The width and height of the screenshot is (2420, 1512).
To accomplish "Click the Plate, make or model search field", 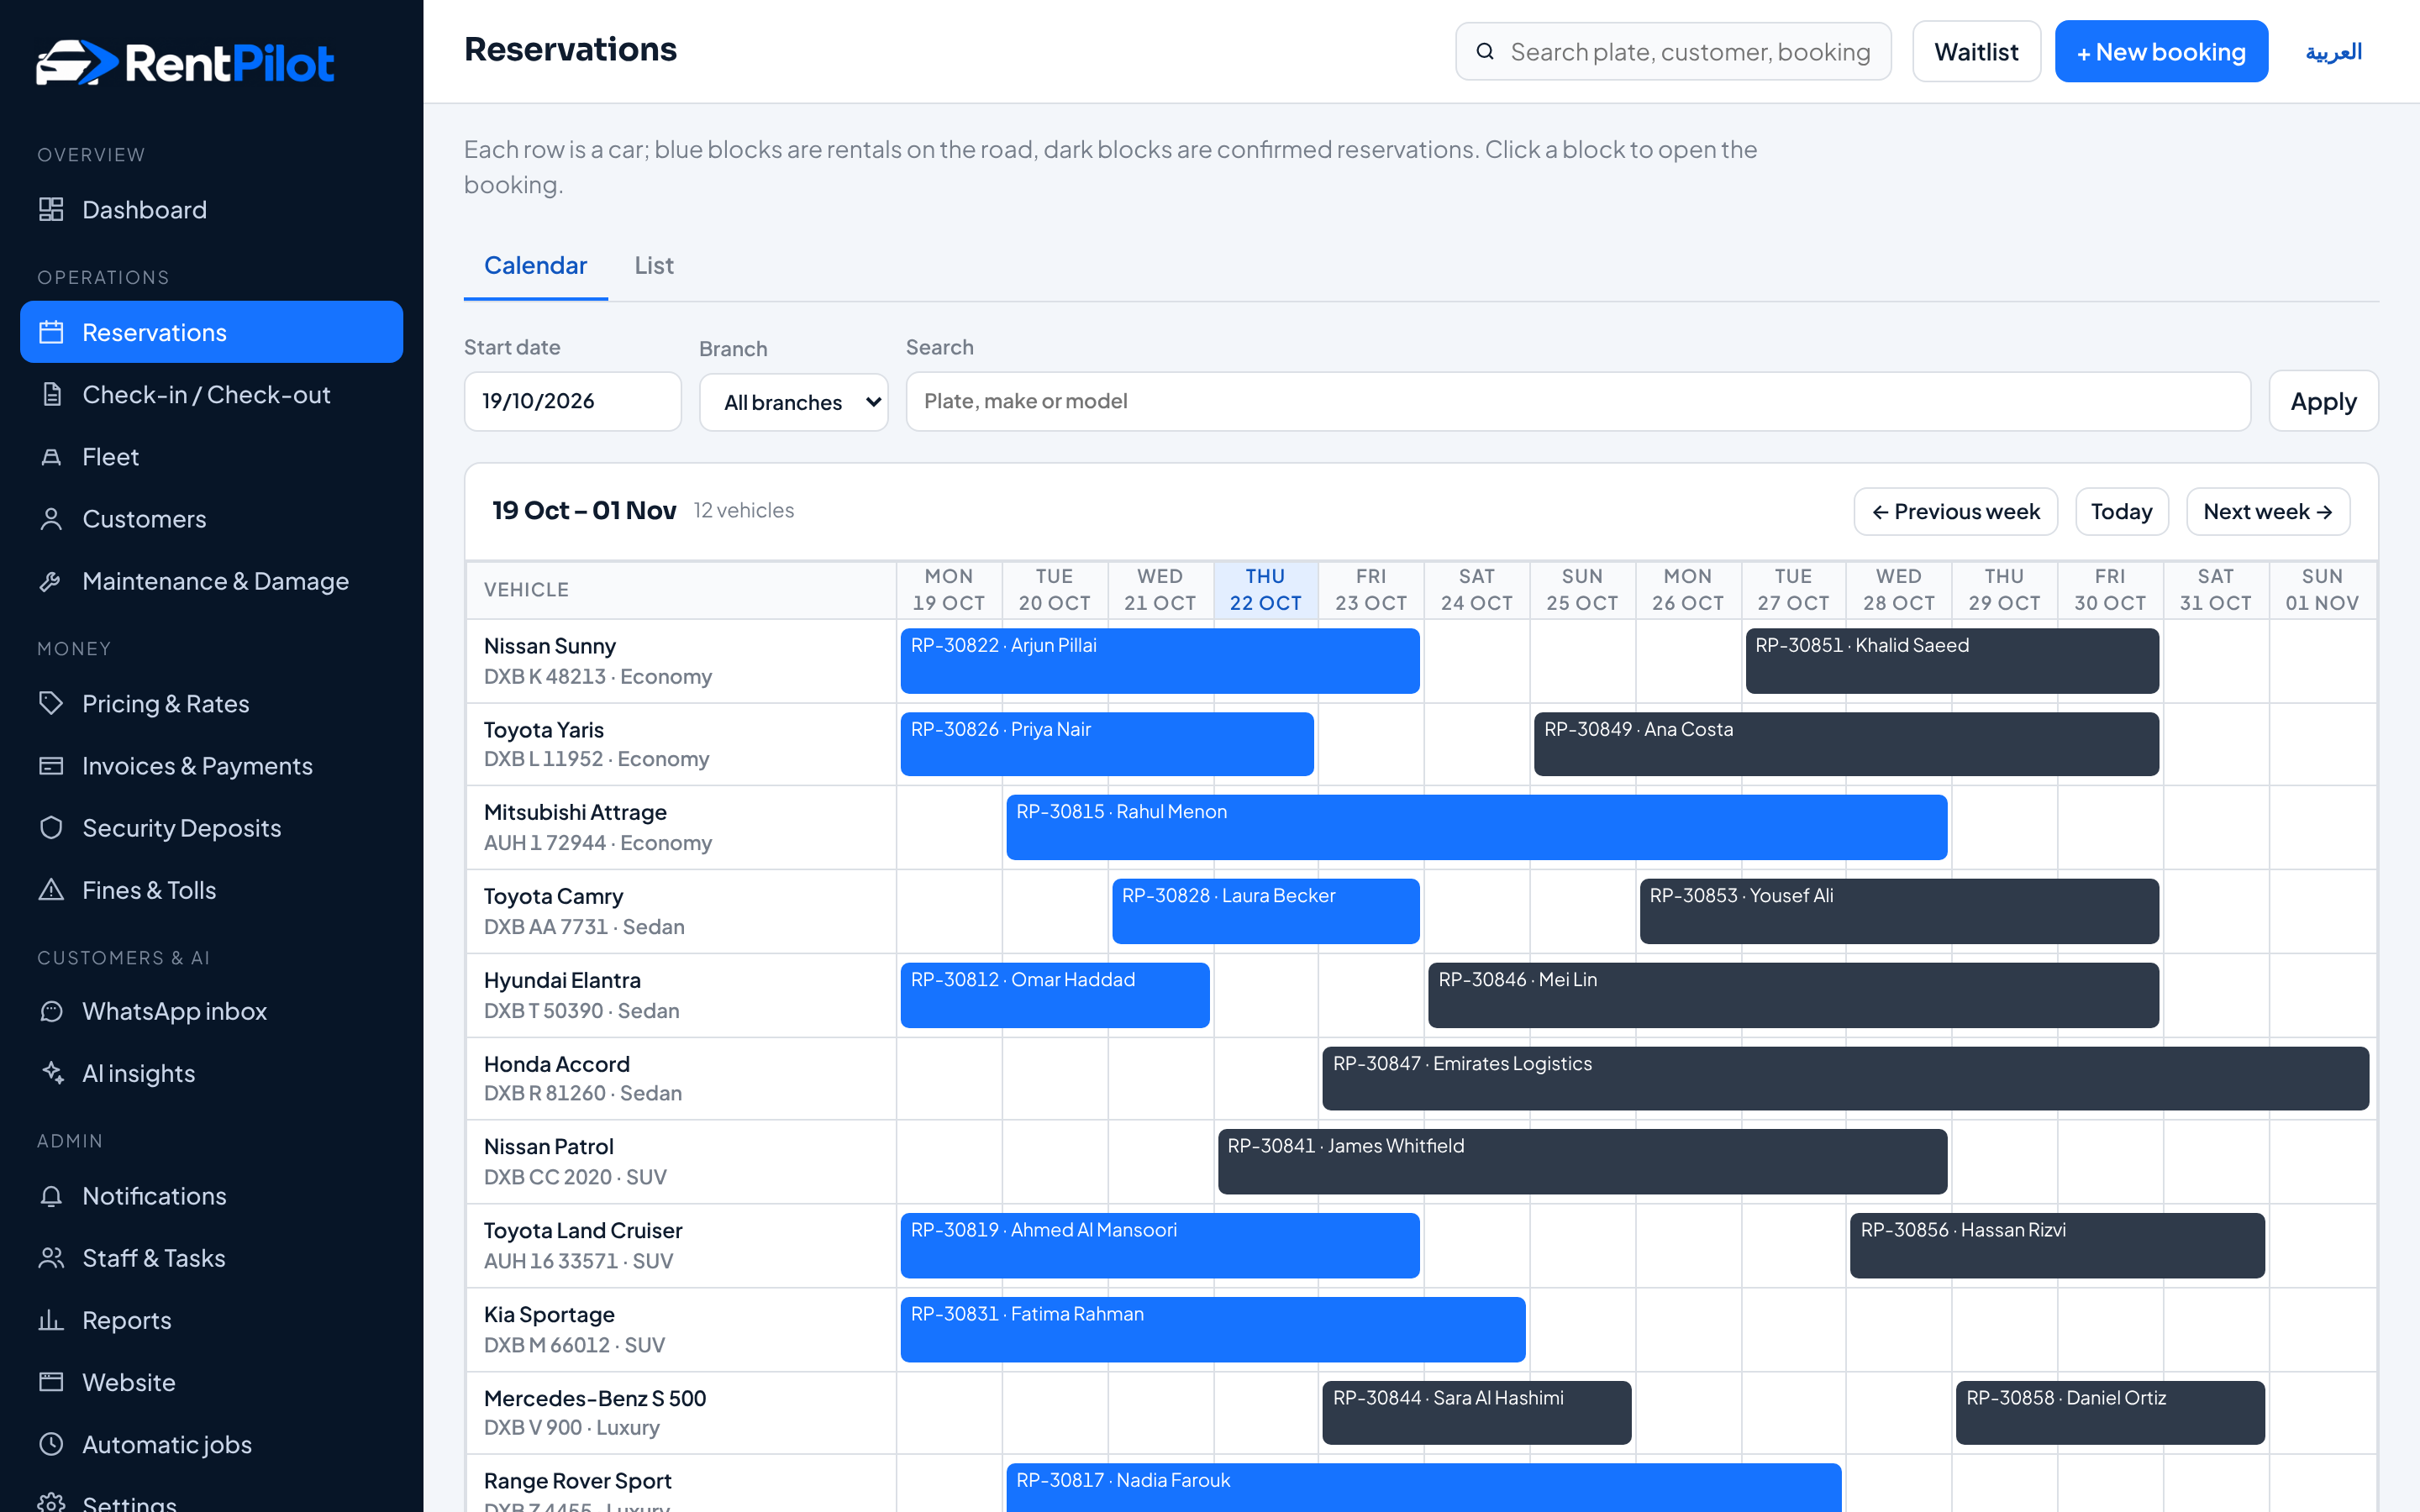I will tap(1577, 401).
